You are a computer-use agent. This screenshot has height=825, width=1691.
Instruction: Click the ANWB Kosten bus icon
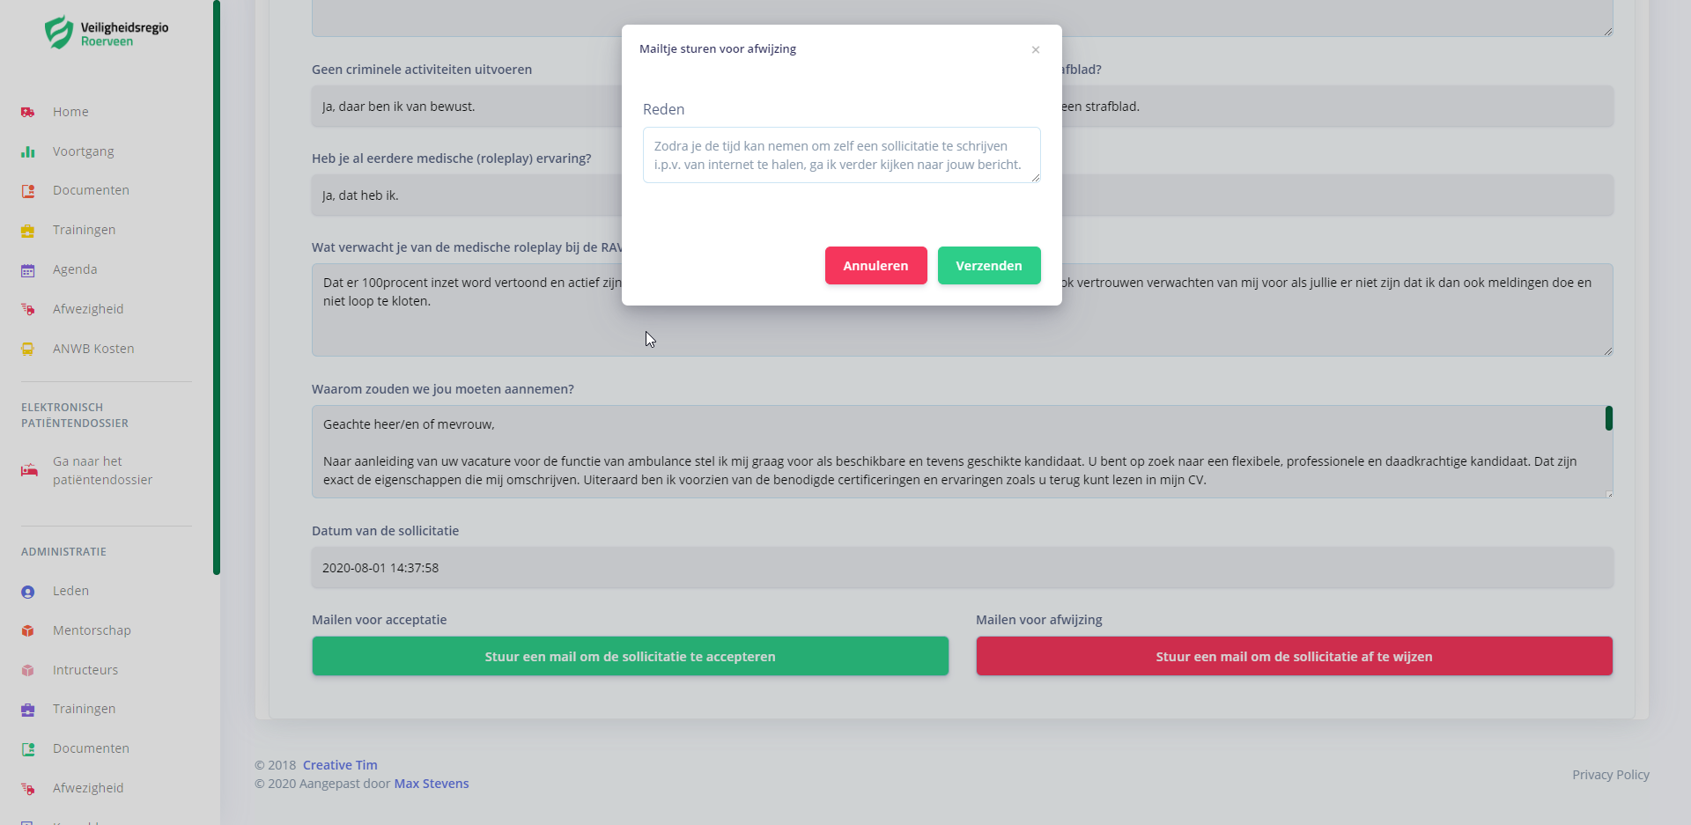point(28,350)
